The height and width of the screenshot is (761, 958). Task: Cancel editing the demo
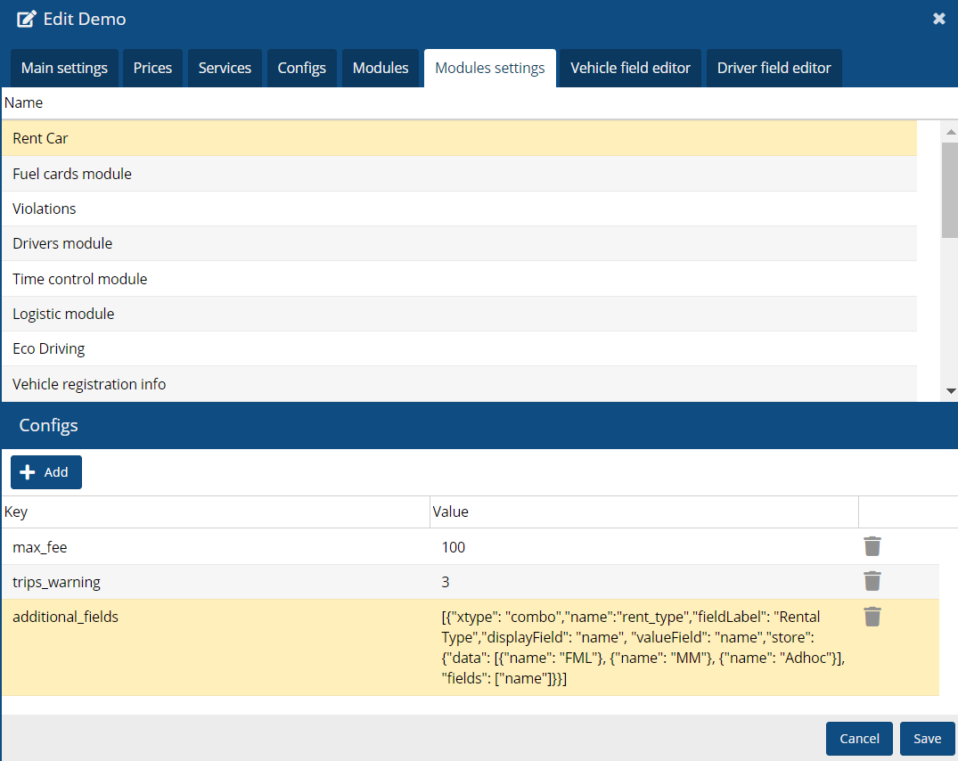[859, 739]
